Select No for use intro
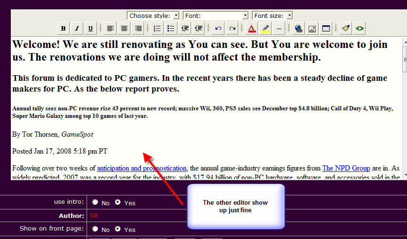This screenshot has height=239, width=407. (x=96, y=202)
